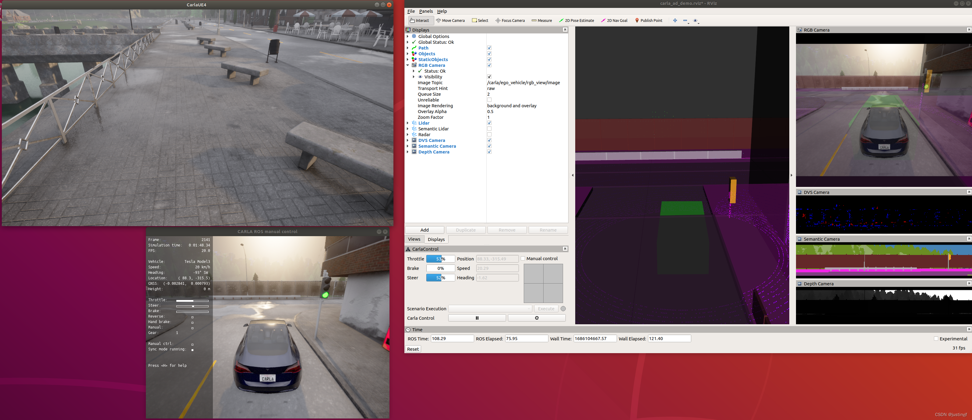Click the 2D Pose Estimate icon
Screen dimensions: 972x420
click(561, 20)
